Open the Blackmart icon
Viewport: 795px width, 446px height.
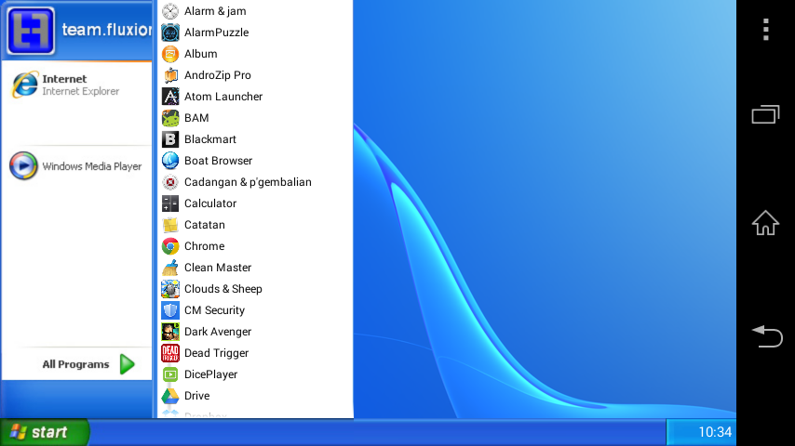coord(170,139)
